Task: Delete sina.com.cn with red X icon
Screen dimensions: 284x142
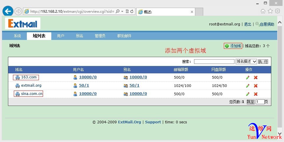Action: pos(256,94)
